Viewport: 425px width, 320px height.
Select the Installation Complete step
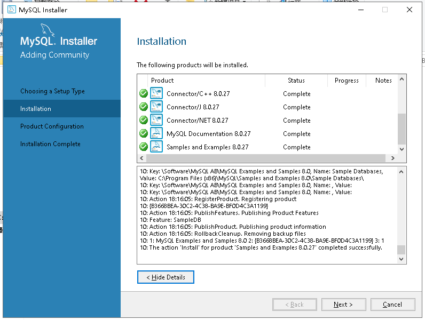pos(50,144)
